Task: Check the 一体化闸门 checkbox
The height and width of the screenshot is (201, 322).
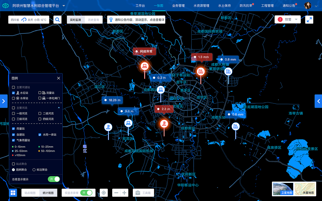Action: coord(40,98)
